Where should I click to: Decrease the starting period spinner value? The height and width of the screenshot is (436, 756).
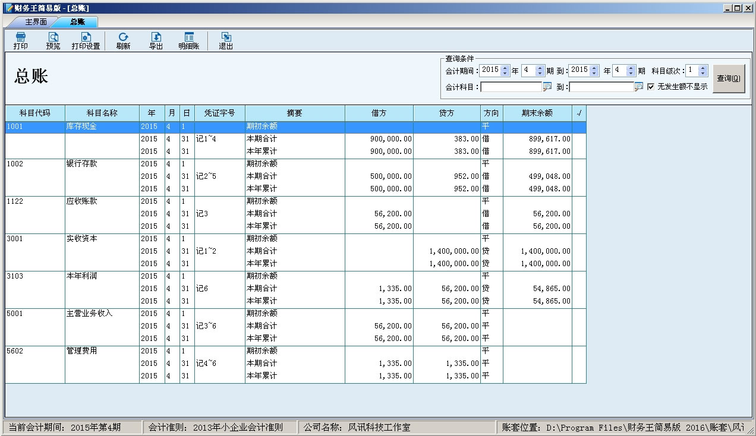point(540,73)
